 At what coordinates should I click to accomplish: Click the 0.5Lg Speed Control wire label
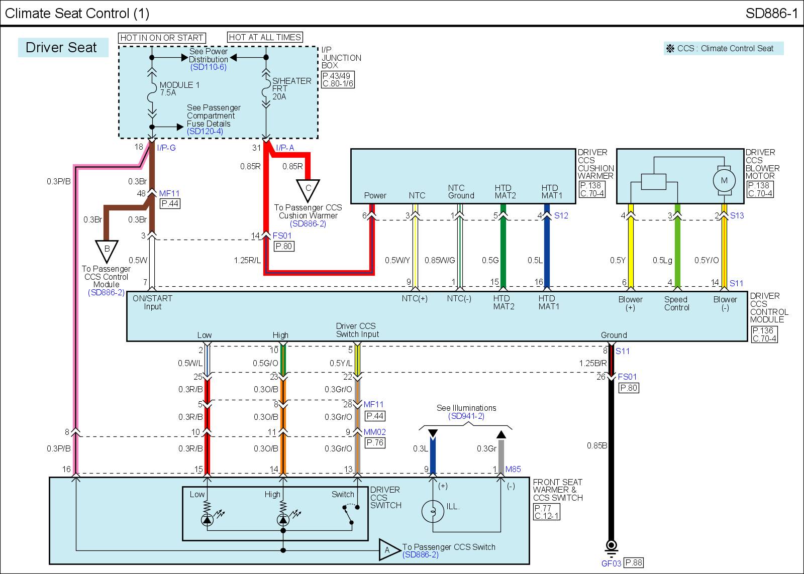(x=662, y=260)
